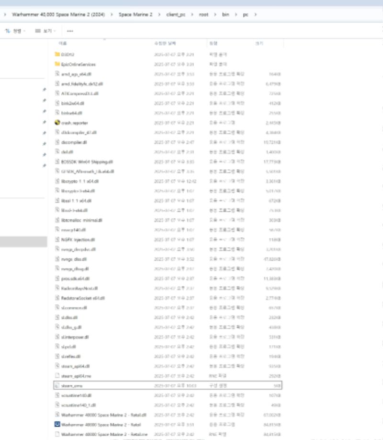Click the blue Warhammer 40000 Retail application icon
383x440 pixels.
(x=57, y=424)
